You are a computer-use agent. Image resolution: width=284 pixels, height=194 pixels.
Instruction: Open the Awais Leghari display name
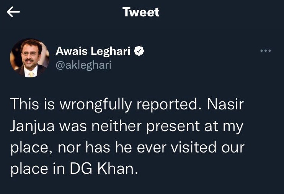pos(93,51)
